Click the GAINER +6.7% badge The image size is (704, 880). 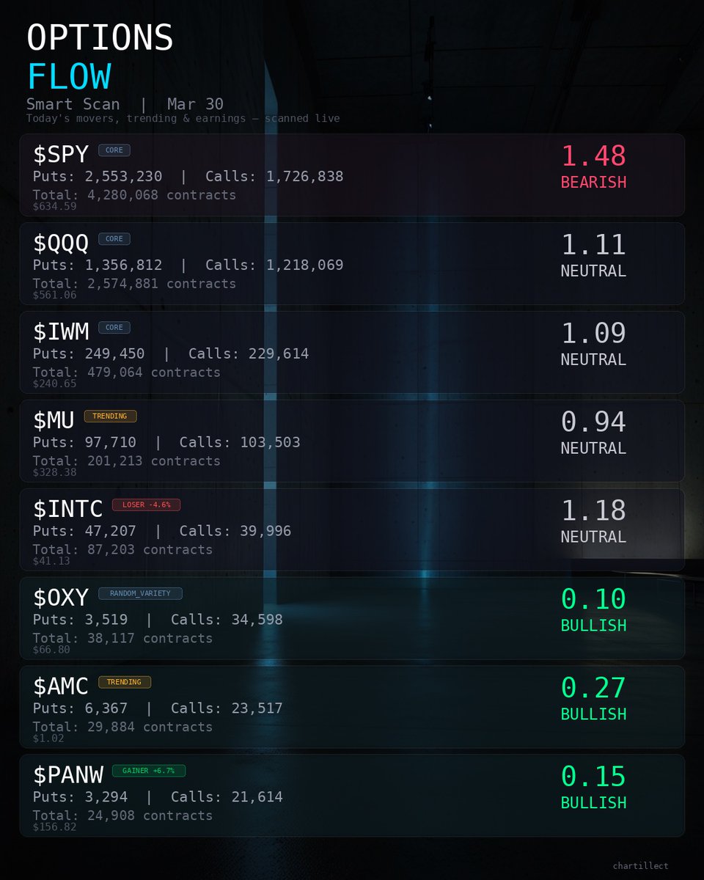point(149,771)
